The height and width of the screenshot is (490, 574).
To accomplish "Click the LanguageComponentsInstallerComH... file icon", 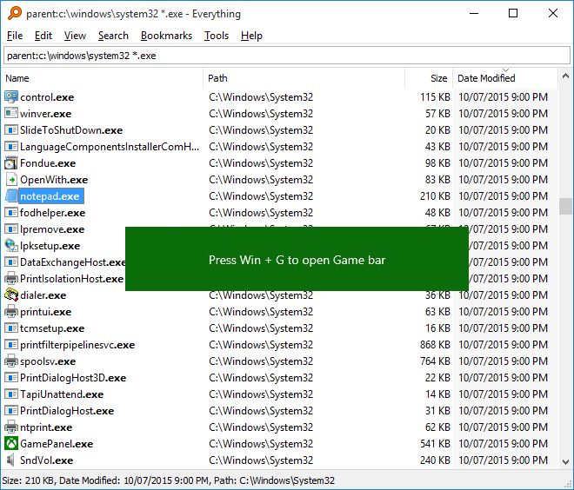I will coord(11,146).
